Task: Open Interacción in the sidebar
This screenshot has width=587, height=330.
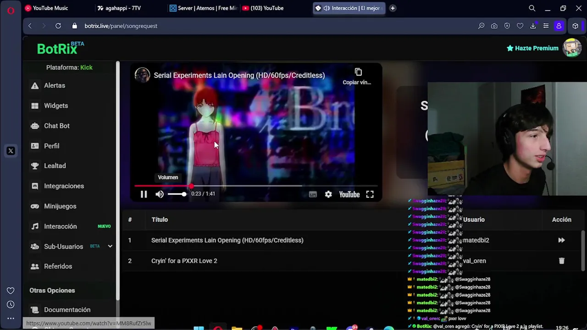Action: pos(60,226)
